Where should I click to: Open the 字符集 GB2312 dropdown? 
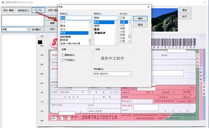[x=113, y=74]
